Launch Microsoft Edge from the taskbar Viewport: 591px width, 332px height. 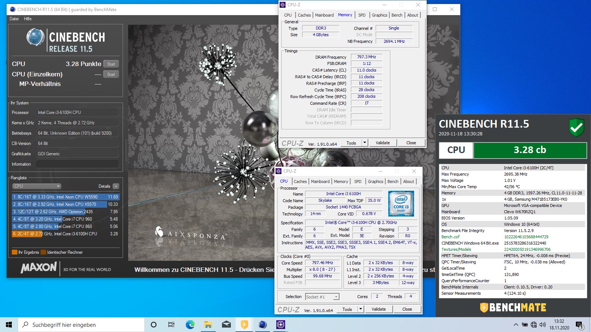(190, 325)
